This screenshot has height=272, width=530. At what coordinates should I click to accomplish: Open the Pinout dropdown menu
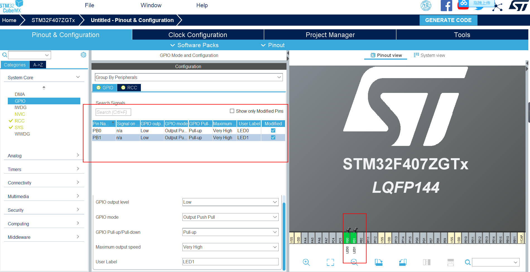click(273, 45)
